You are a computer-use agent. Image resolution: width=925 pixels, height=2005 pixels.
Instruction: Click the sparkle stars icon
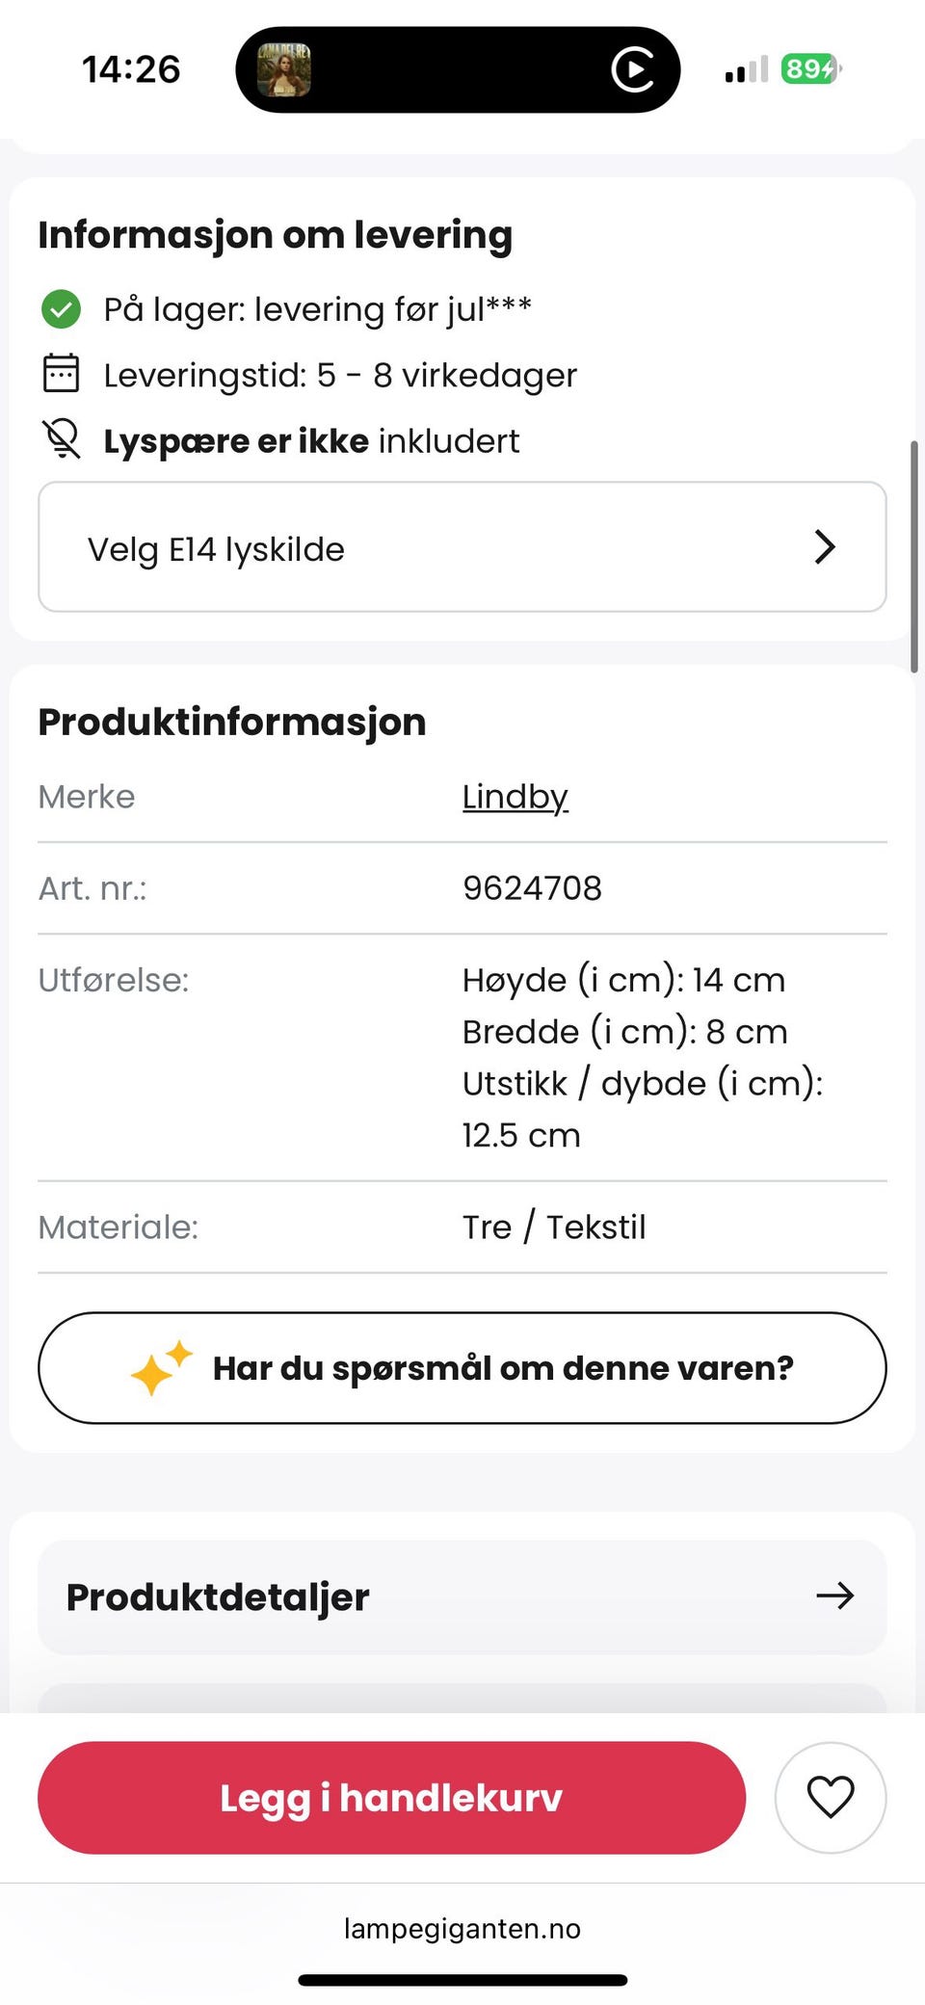click(x=160, y=1367)
